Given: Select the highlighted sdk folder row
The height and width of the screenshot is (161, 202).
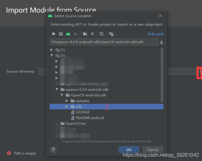Looking at the screenshot, I should 106,107.
